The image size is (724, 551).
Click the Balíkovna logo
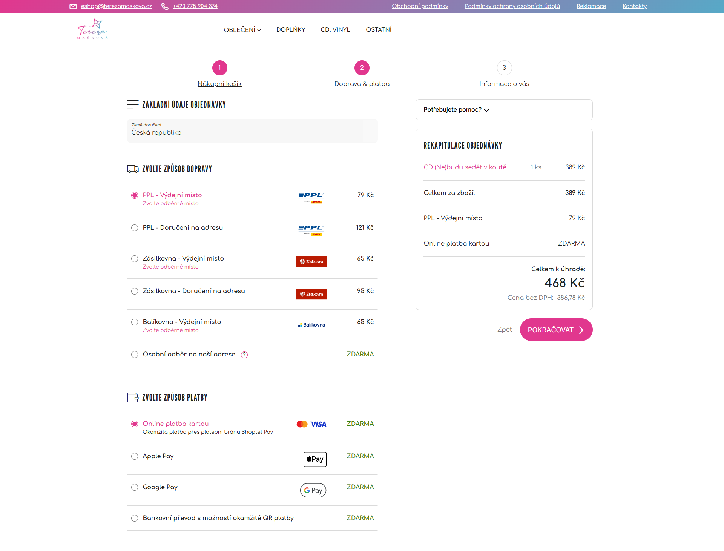[x=311, y=325]
